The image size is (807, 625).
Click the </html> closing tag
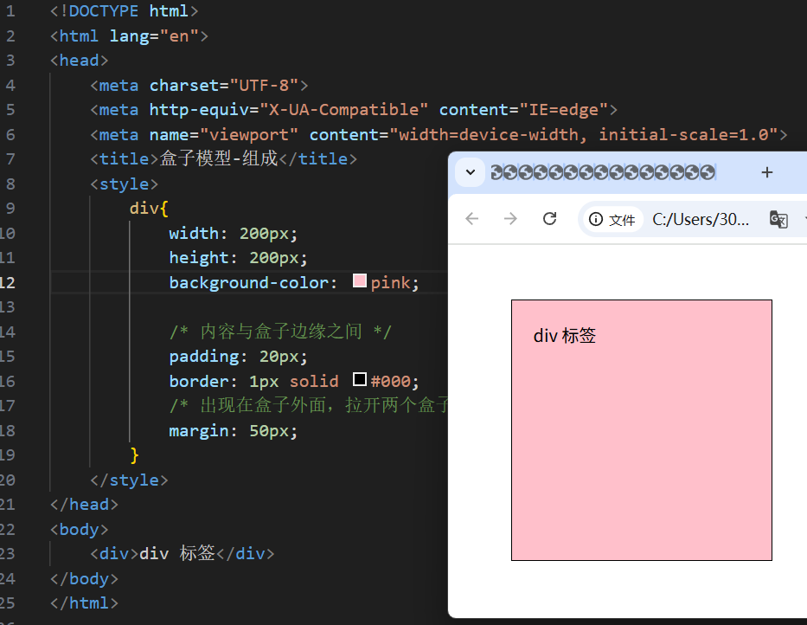pyautogui.click(x=85, y=602)
